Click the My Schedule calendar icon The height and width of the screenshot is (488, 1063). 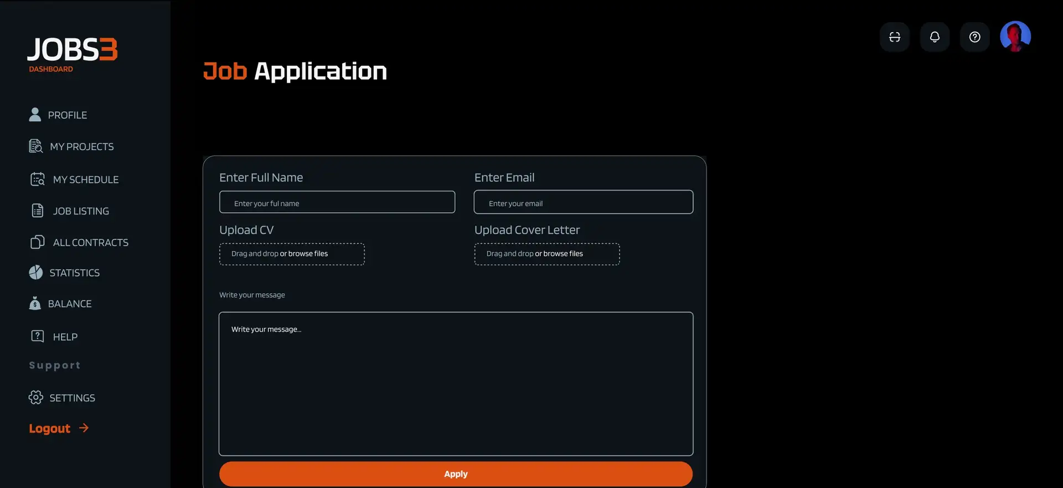pos(38,179)
